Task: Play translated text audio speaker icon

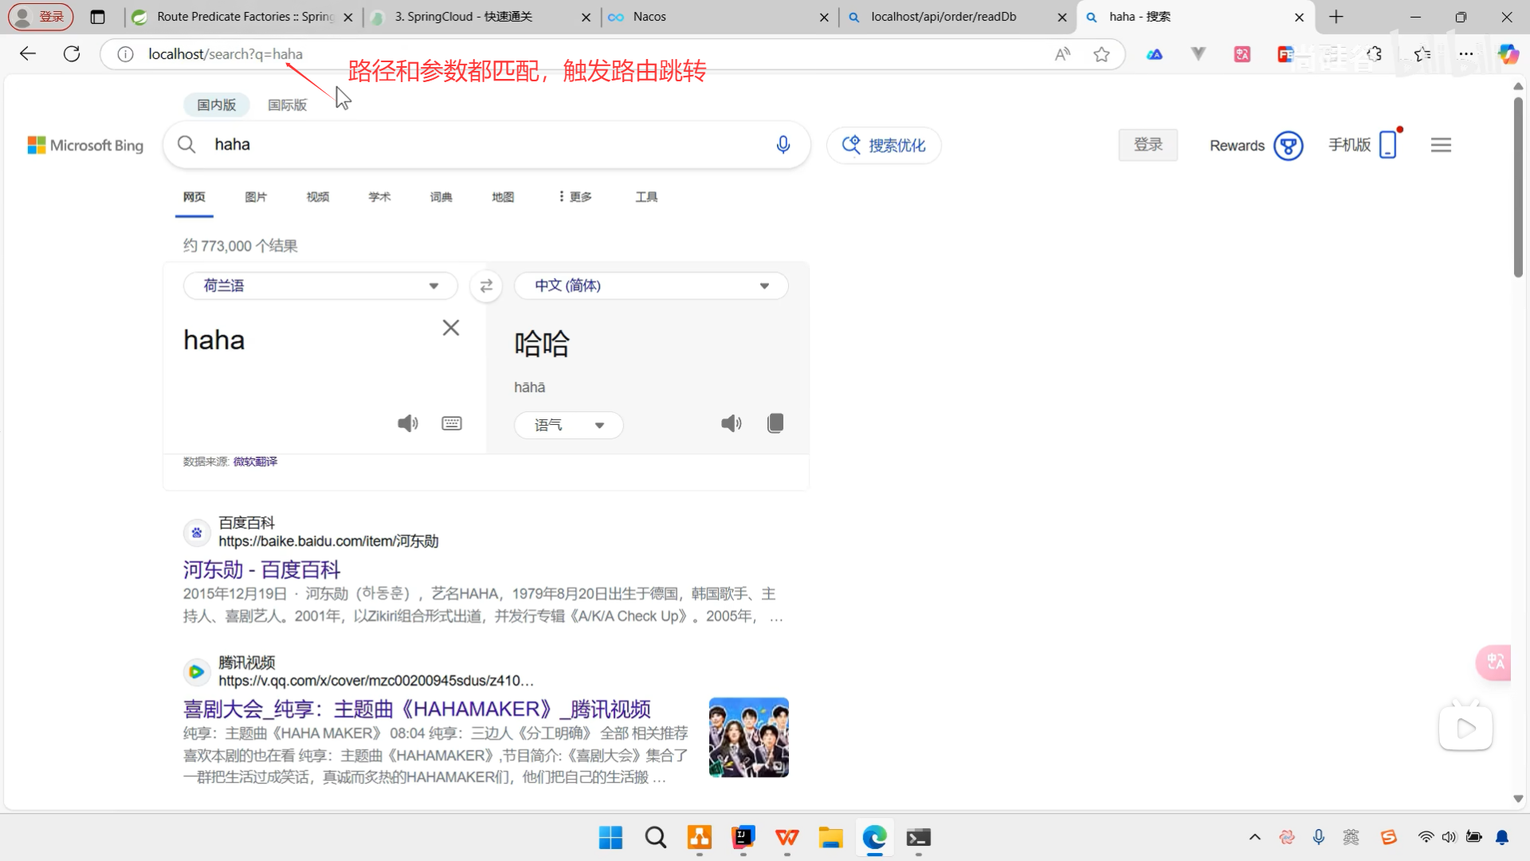Action: tap(731, 423)
